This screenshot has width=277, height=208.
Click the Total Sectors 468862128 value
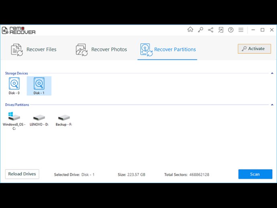199,175
